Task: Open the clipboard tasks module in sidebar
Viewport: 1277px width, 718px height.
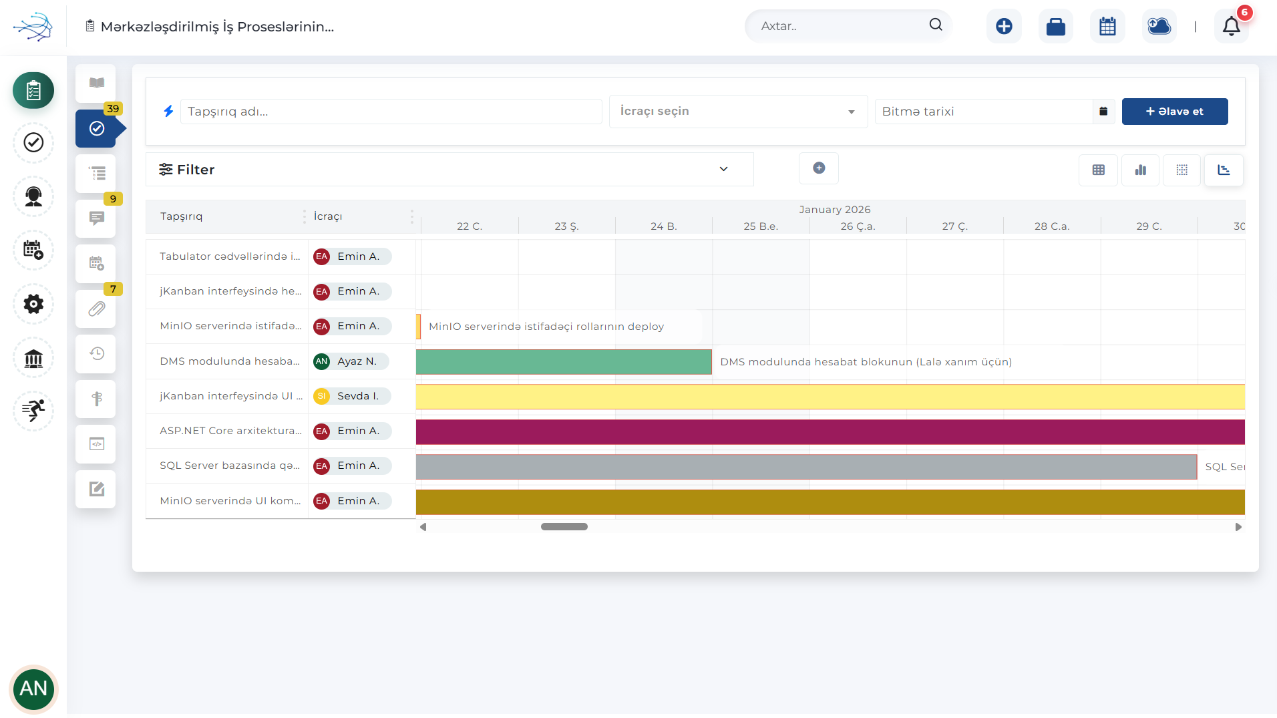Action: pyautogui.click(x=33, y=90)
